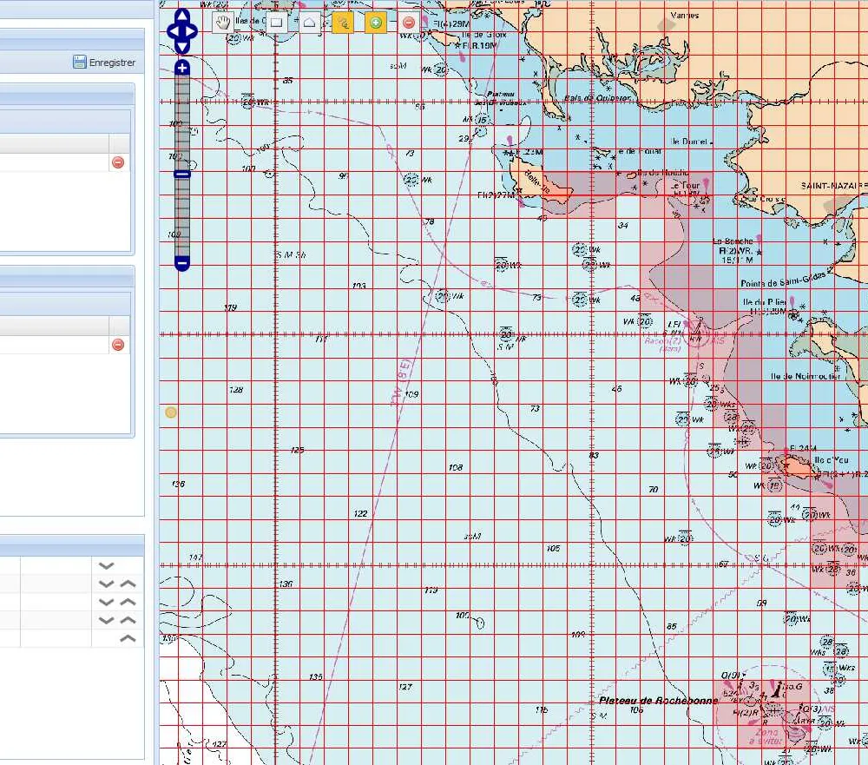Select the rectangle drawing tool
Viewport: 868px width, 765px height.
point(276,23)
